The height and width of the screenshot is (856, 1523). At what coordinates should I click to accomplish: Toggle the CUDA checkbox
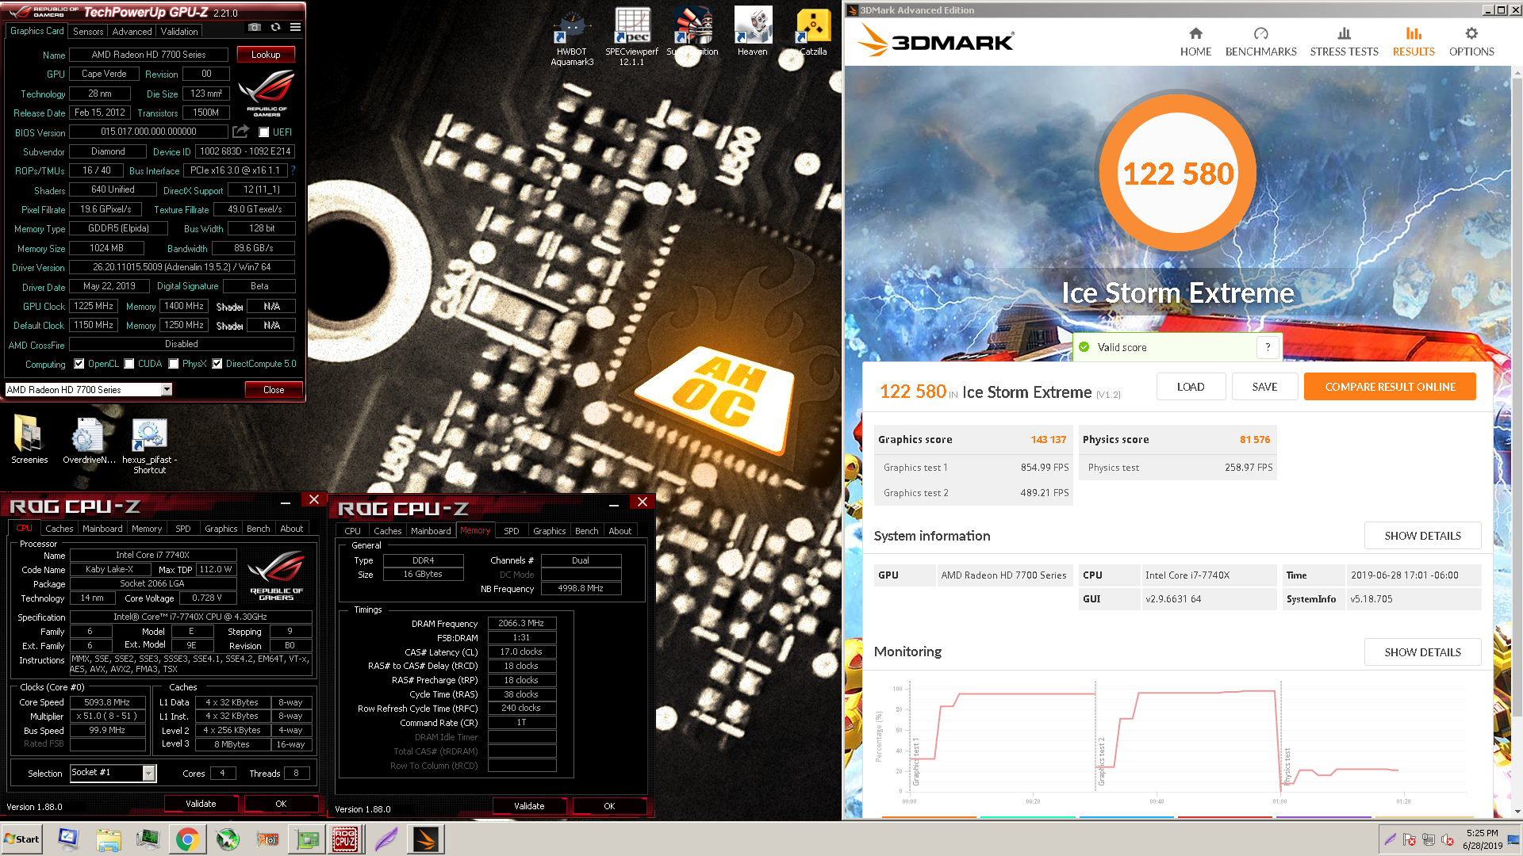[129, 364]
